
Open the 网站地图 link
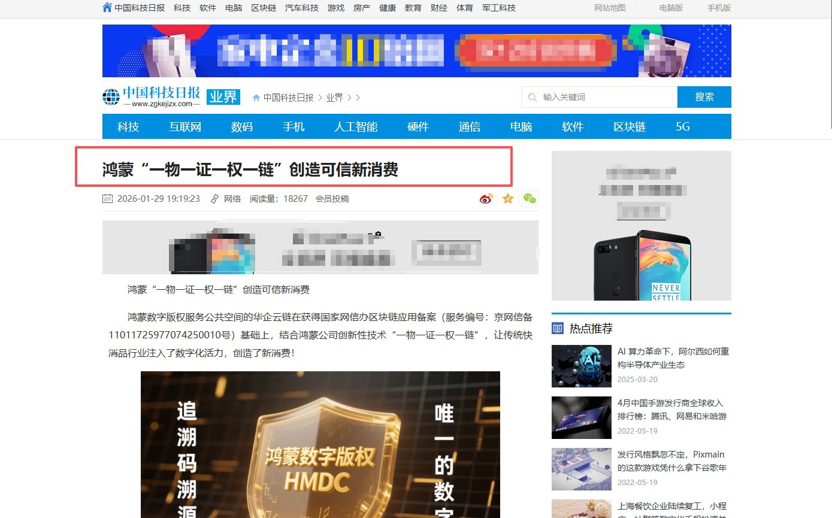tap(610, 8)
